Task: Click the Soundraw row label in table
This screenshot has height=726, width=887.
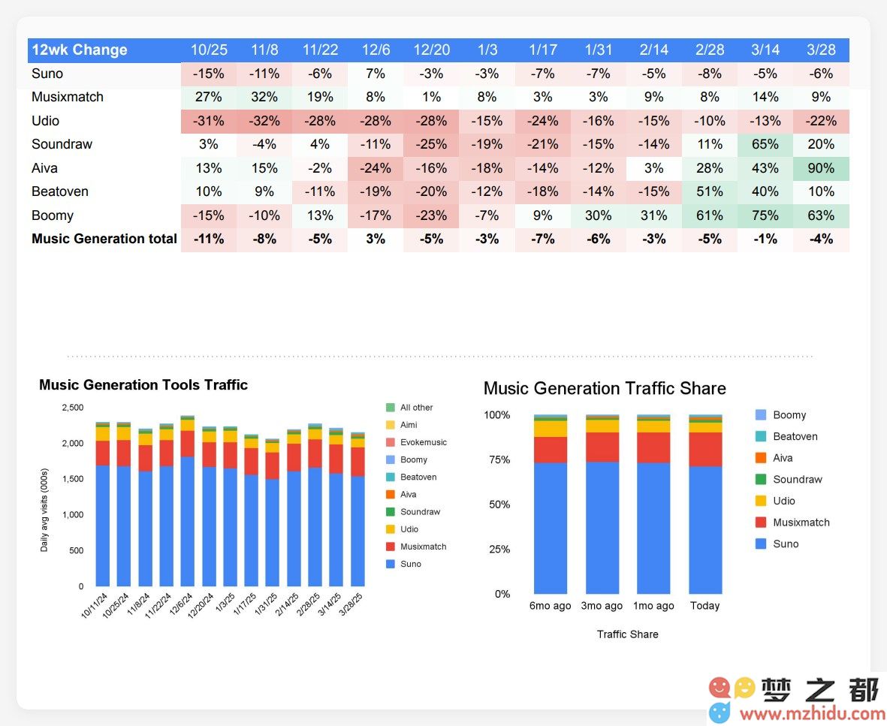Action: coord(62,144)
